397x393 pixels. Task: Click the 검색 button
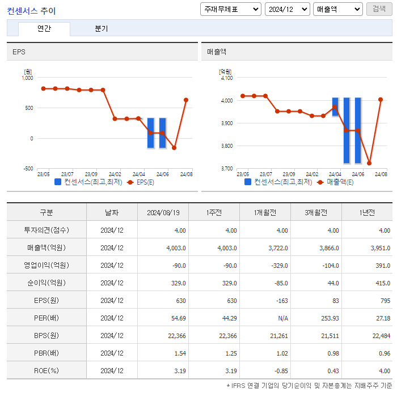379,9
